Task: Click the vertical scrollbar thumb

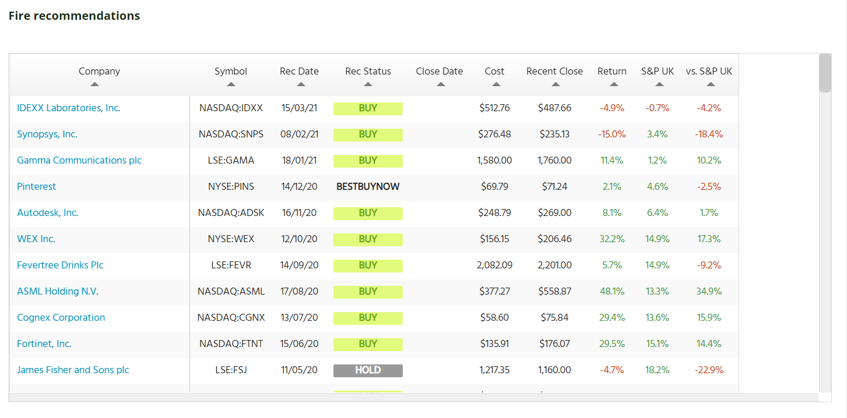Action: [825, 73]
